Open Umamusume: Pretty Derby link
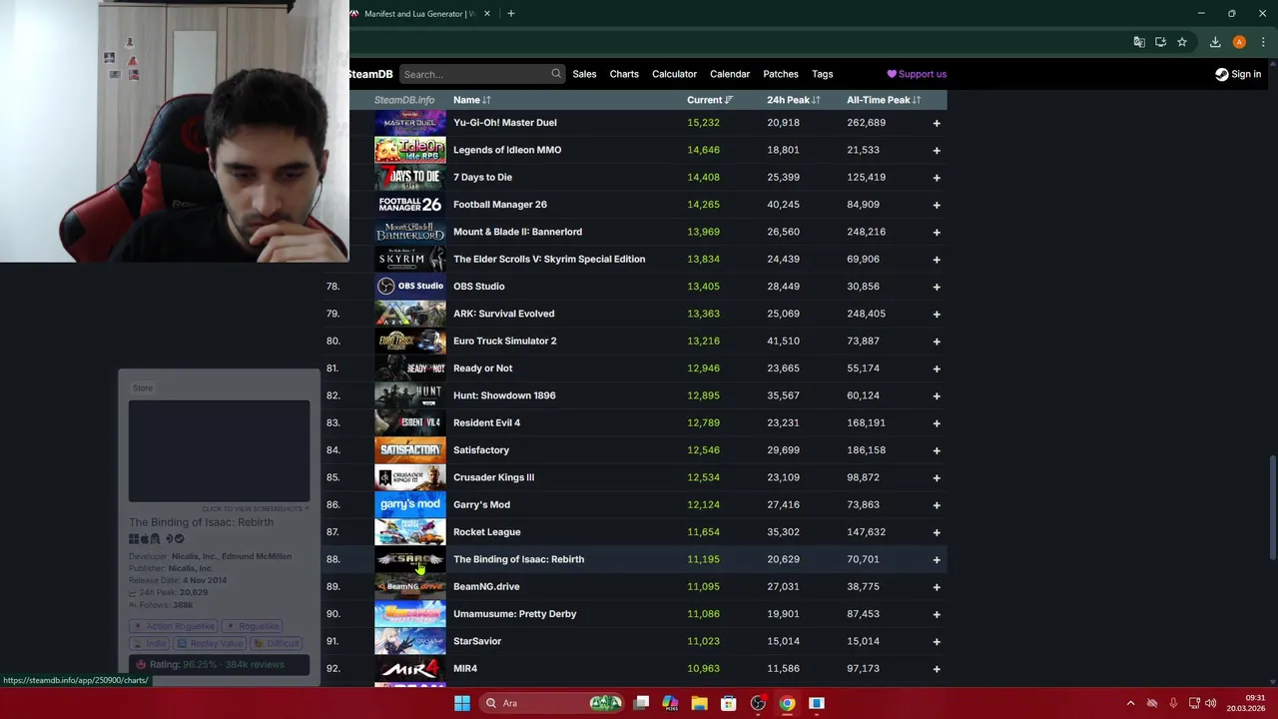Viewport: 1278px width, 719px height. click(514, 614)
